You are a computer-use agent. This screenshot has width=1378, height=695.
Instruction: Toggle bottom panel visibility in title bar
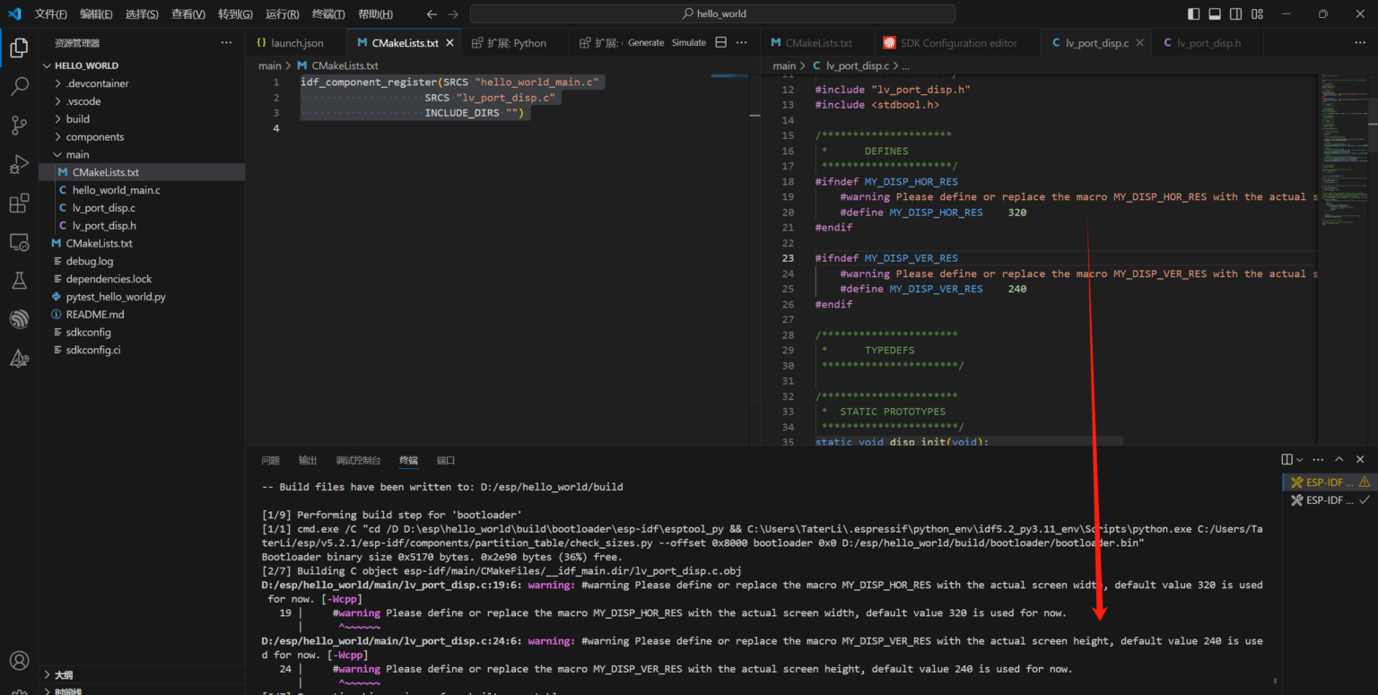[1215, 13]
